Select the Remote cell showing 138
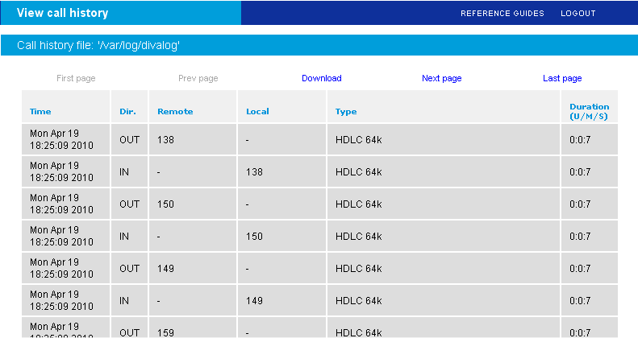The image size is (638, 338). 165,140
